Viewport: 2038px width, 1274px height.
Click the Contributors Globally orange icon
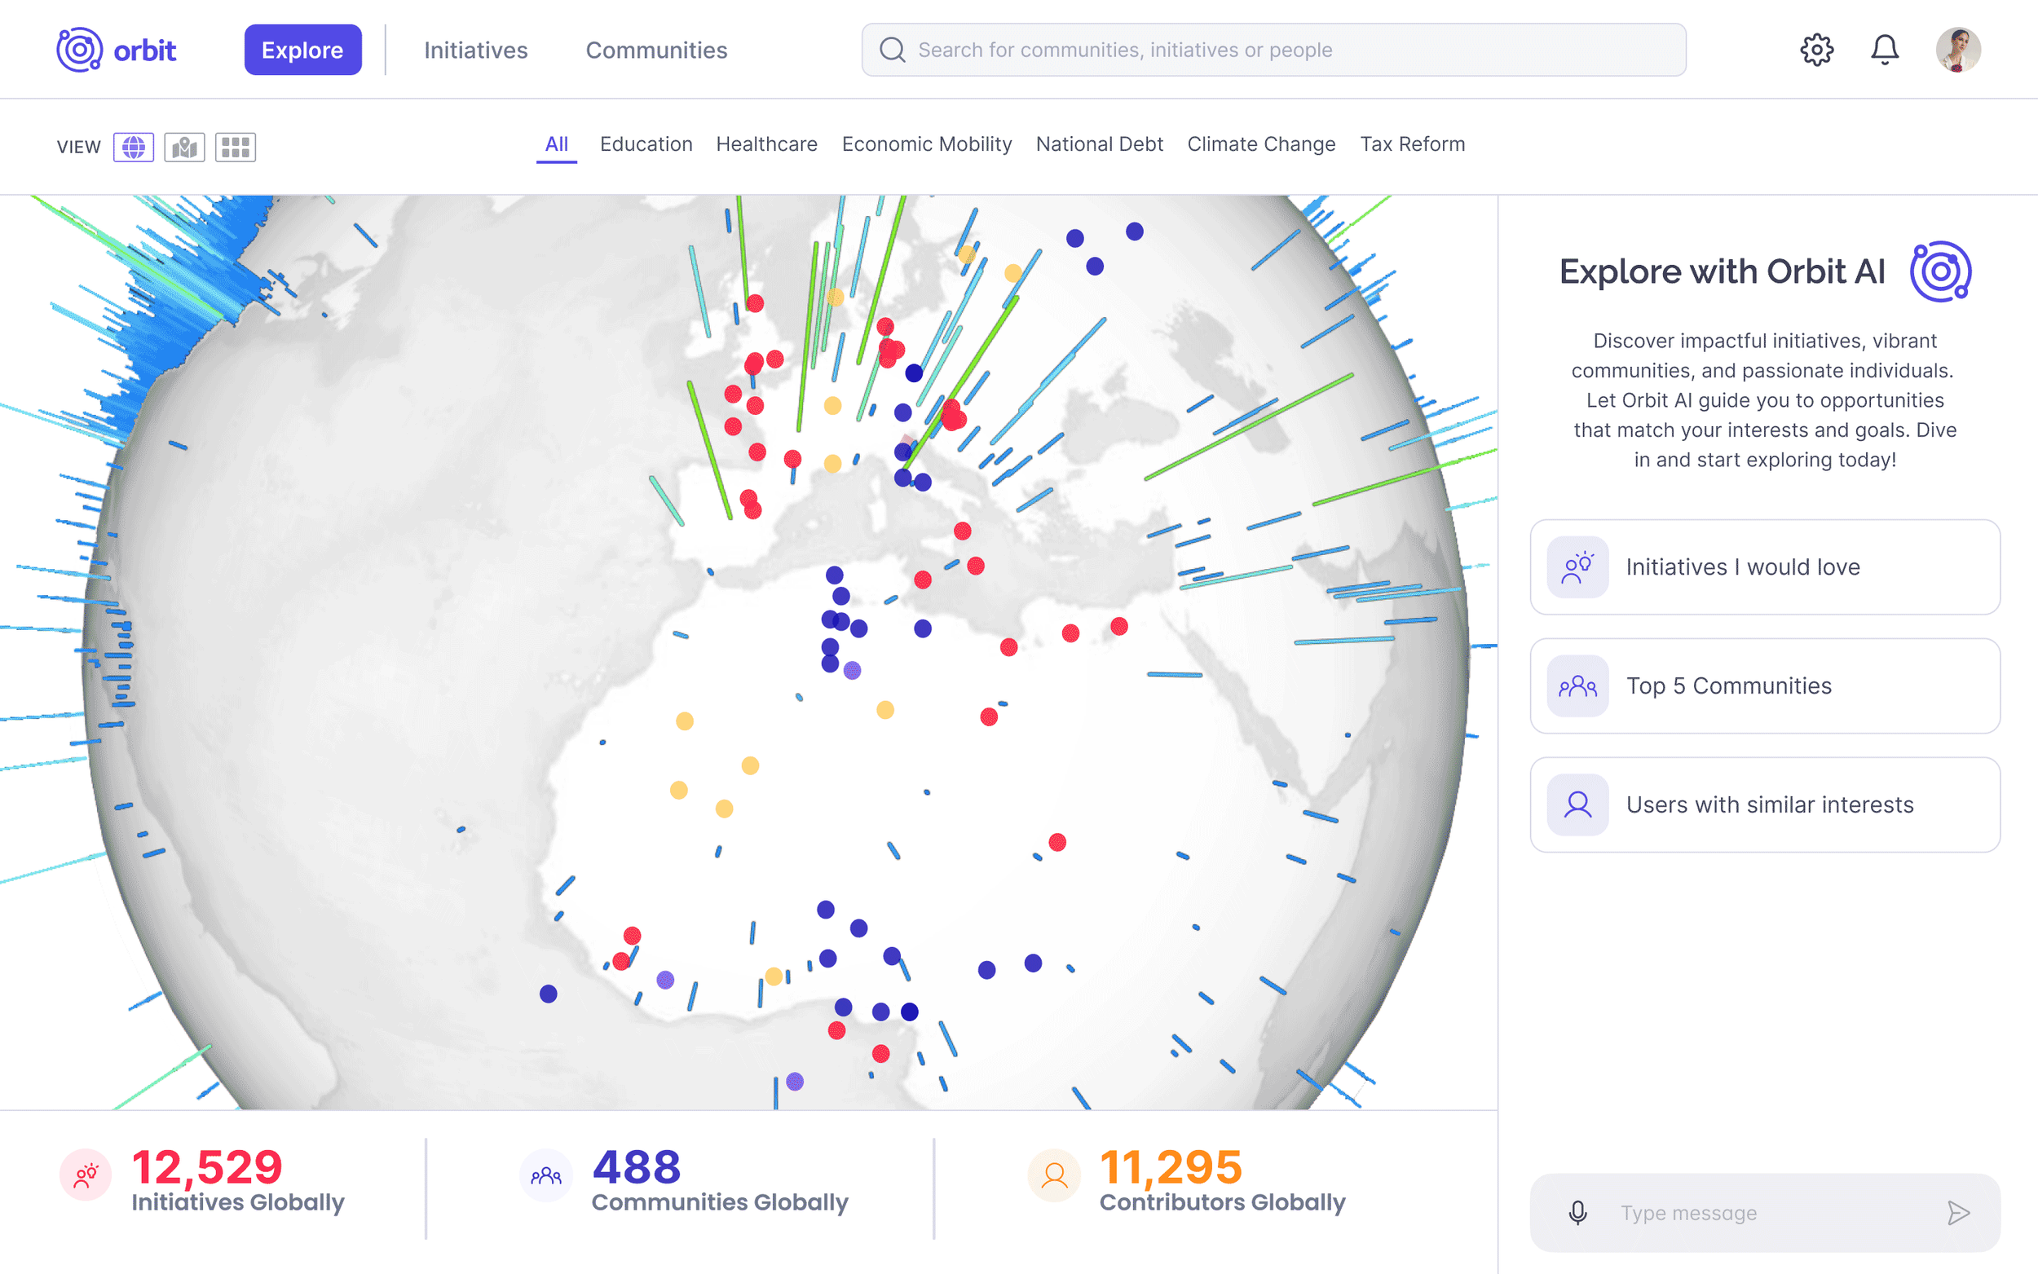1053,1175
